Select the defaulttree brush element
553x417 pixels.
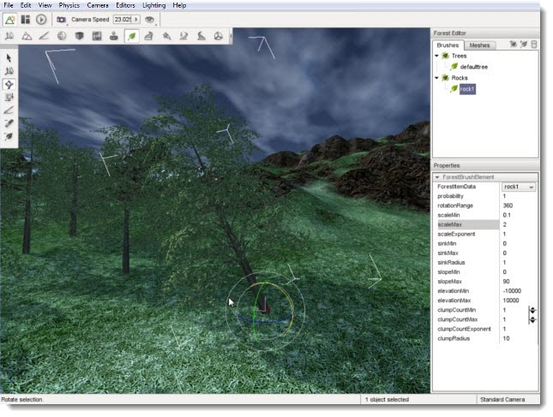tap(473, 67)
